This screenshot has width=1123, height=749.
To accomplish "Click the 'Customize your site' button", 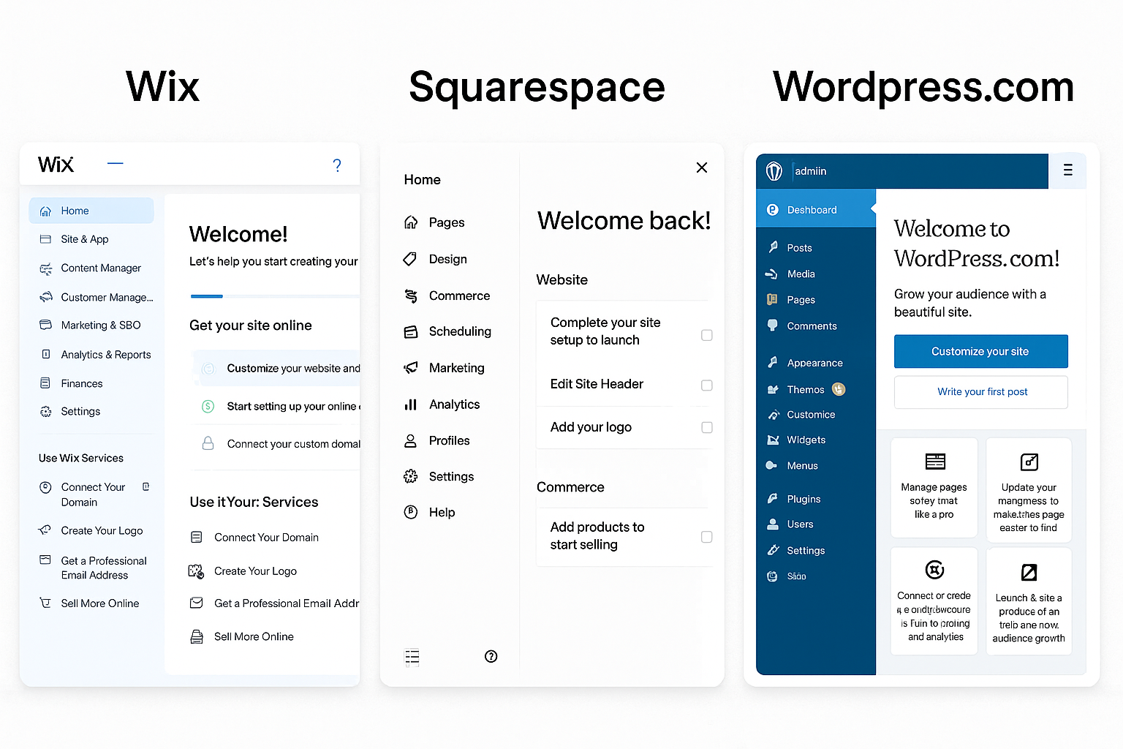I will (980, 352).
